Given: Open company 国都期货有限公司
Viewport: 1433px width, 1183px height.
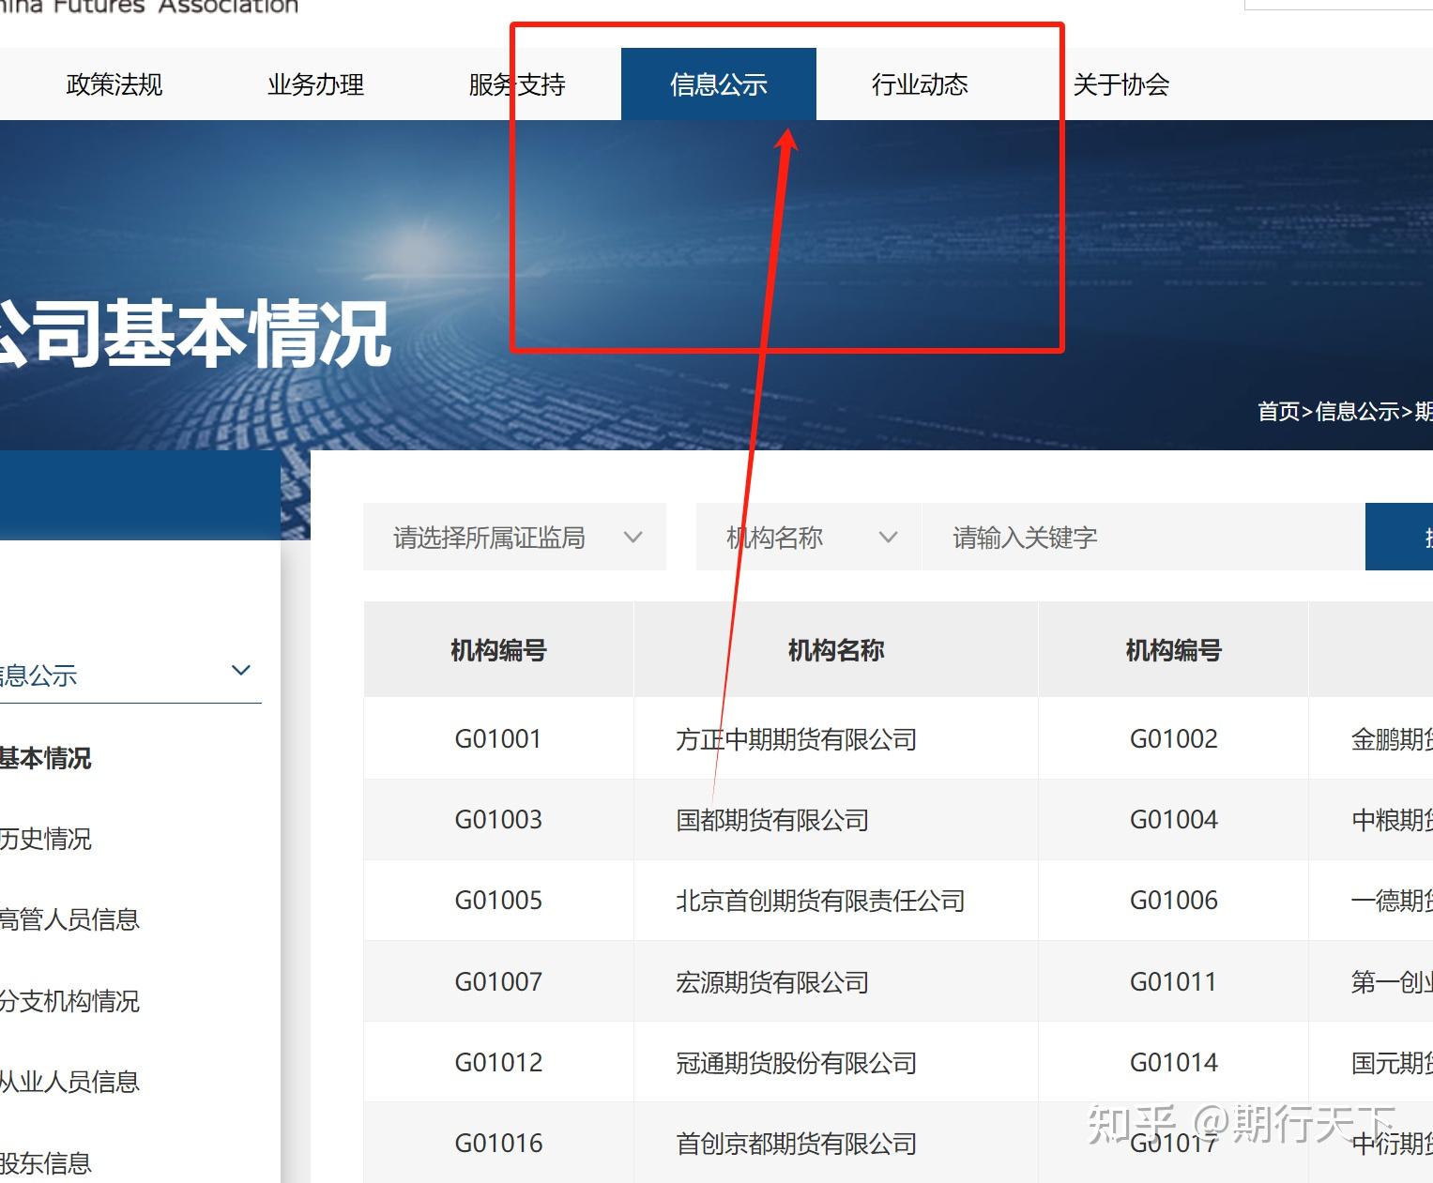Looking at the screenshot, I should [772, 820].
